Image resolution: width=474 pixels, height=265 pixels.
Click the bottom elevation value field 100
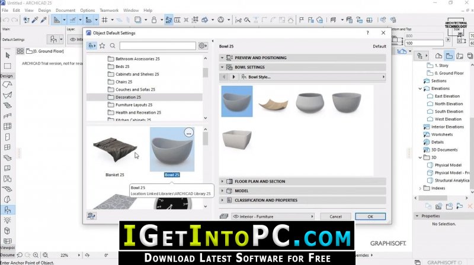(x=424, y=43)
